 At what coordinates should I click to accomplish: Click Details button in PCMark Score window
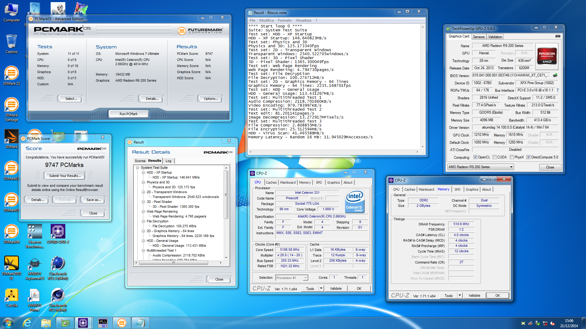click(x=38, y=200)
